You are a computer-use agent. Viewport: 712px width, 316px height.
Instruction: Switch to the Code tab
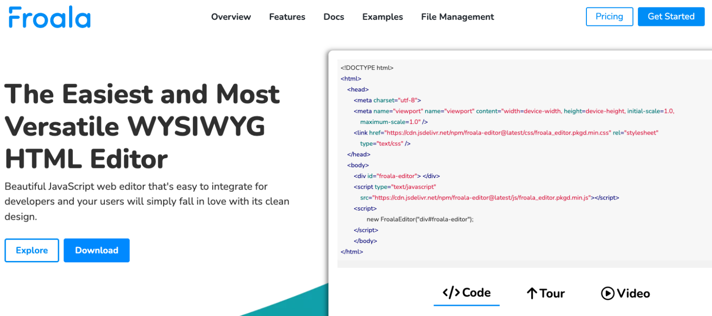466,292
